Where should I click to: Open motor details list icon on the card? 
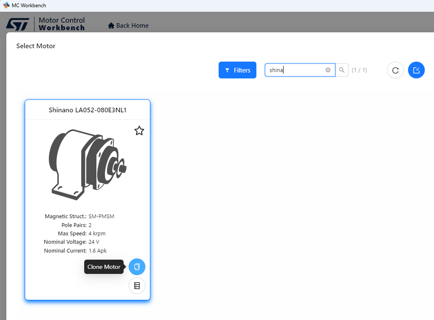137,285
